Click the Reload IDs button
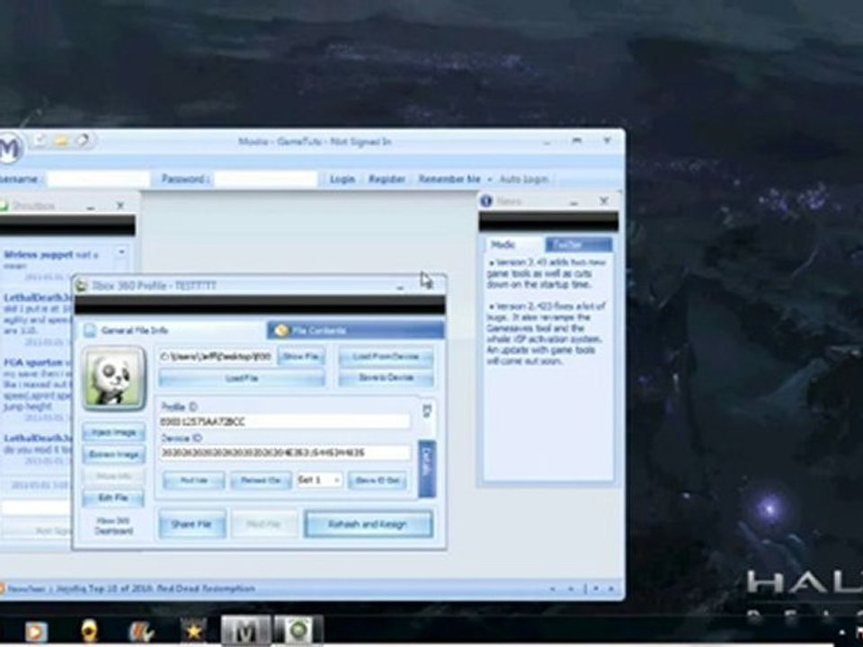Viewport: 863px width, 647px height. coord(261,480)
